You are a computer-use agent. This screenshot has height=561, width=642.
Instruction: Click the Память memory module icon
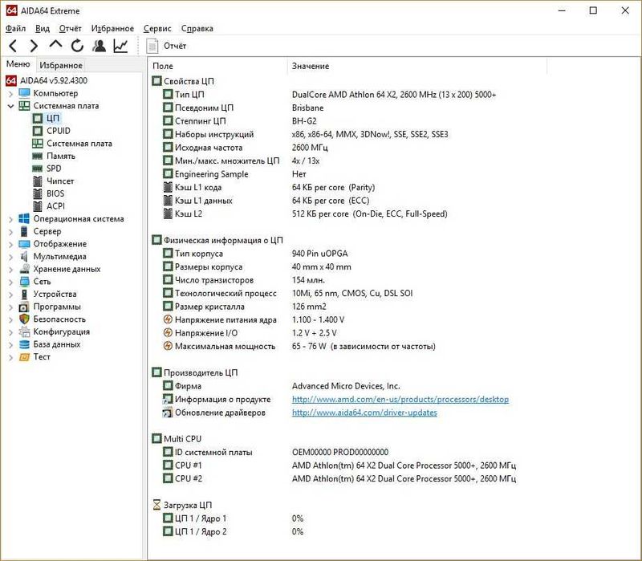37,156
